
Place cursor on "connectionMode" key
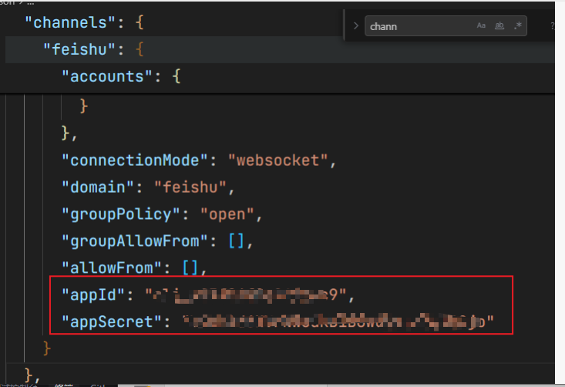coord(134,160)
